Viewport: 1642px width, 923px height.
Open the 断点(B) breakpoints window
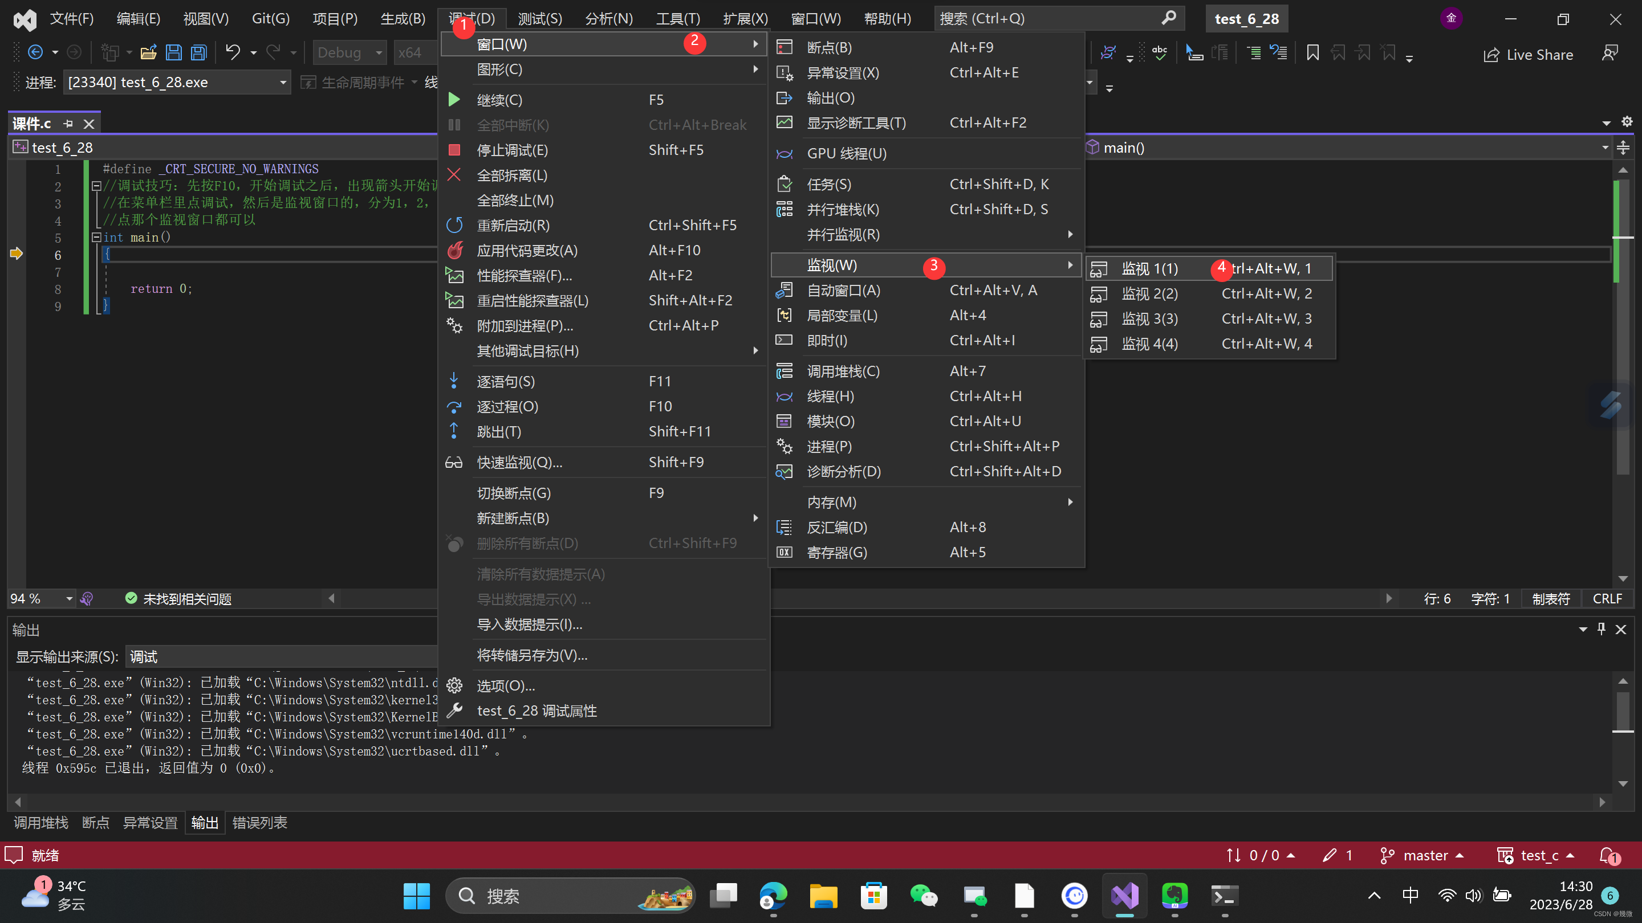coord(927,47)
